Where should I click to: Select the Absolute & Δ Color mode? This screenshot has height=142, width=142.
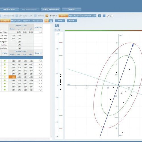click(x=89, y=16)
